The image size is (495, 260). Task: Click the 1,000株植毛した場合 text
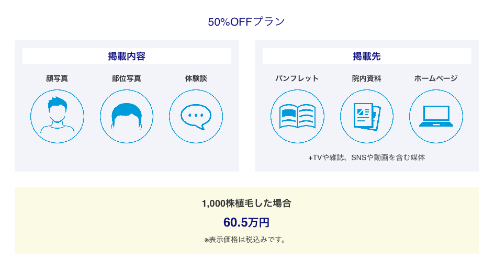[246, 204]
